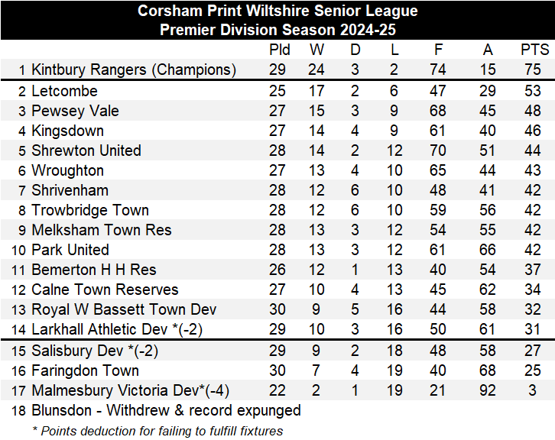
Task: Select Royal W Bassett Town Dev
Action: click(124, 309)
